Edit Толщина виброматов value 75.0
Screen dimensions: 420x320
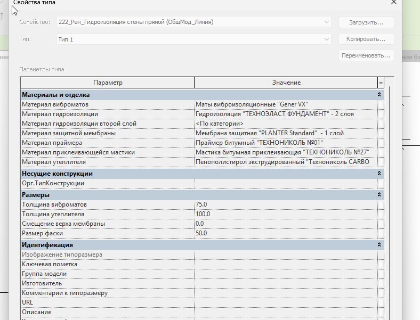[x=286, y=204]
